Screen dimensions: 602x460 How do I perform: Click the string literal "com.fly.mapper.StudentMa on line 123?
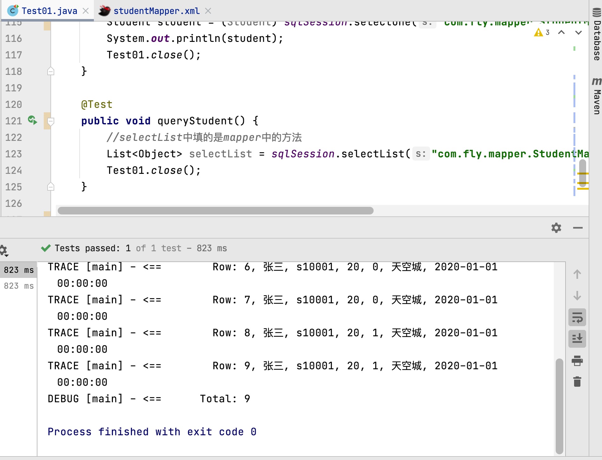pyautogui.click(x=510, y=154)
